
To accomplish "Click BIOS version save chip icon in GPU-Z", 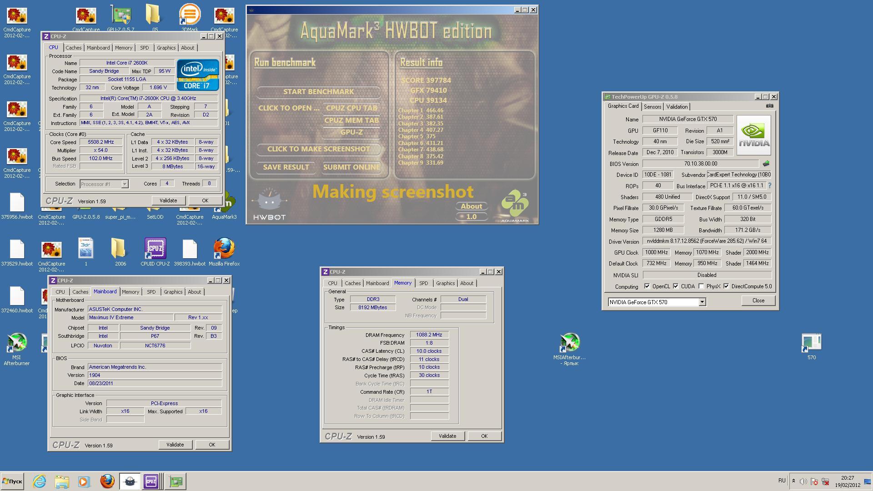I will pos(766,164).
